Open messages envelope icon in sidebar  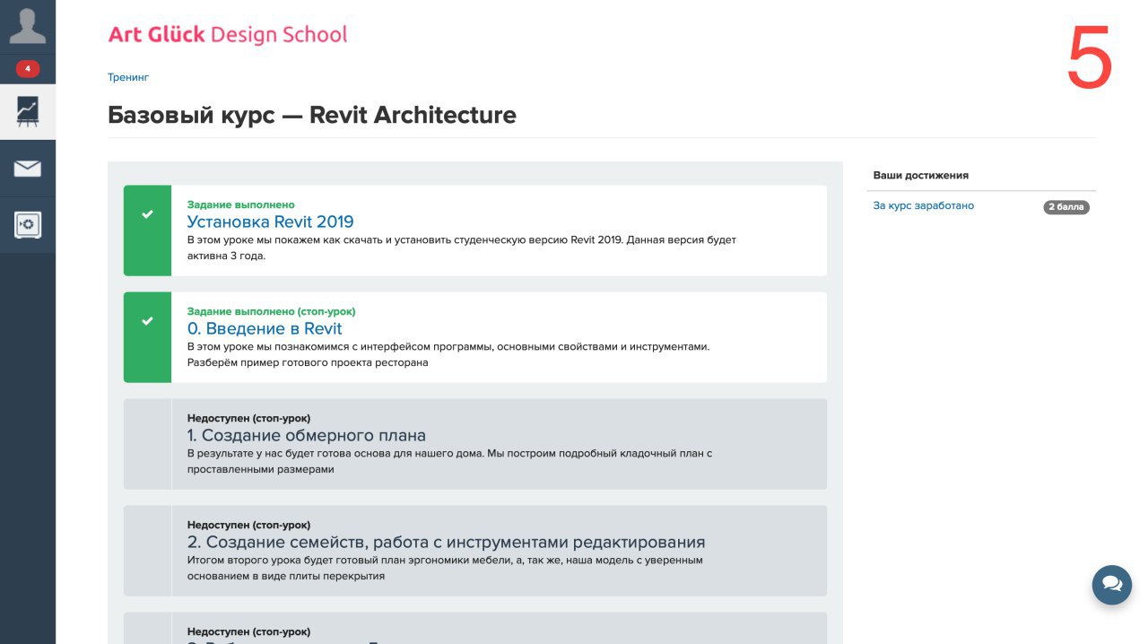(28, 168)
